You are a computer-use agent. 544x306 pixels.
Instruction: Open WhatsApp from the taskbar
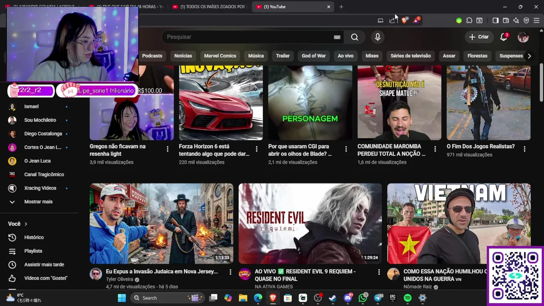363,298
